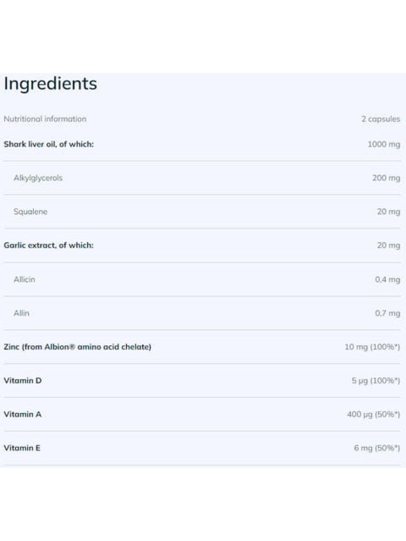Click the 0,7 mg Allin amount
Viewport: 406px width, 541px height.
(x=388, y=313)
